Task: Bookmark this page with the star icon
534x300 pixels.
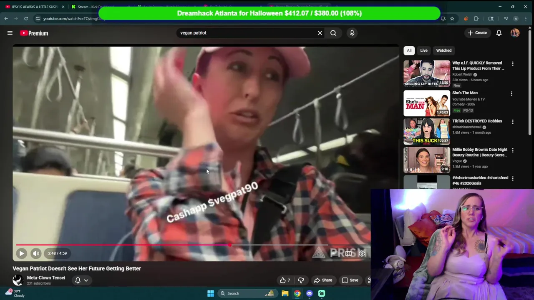Action: click(x=452, y=18)
